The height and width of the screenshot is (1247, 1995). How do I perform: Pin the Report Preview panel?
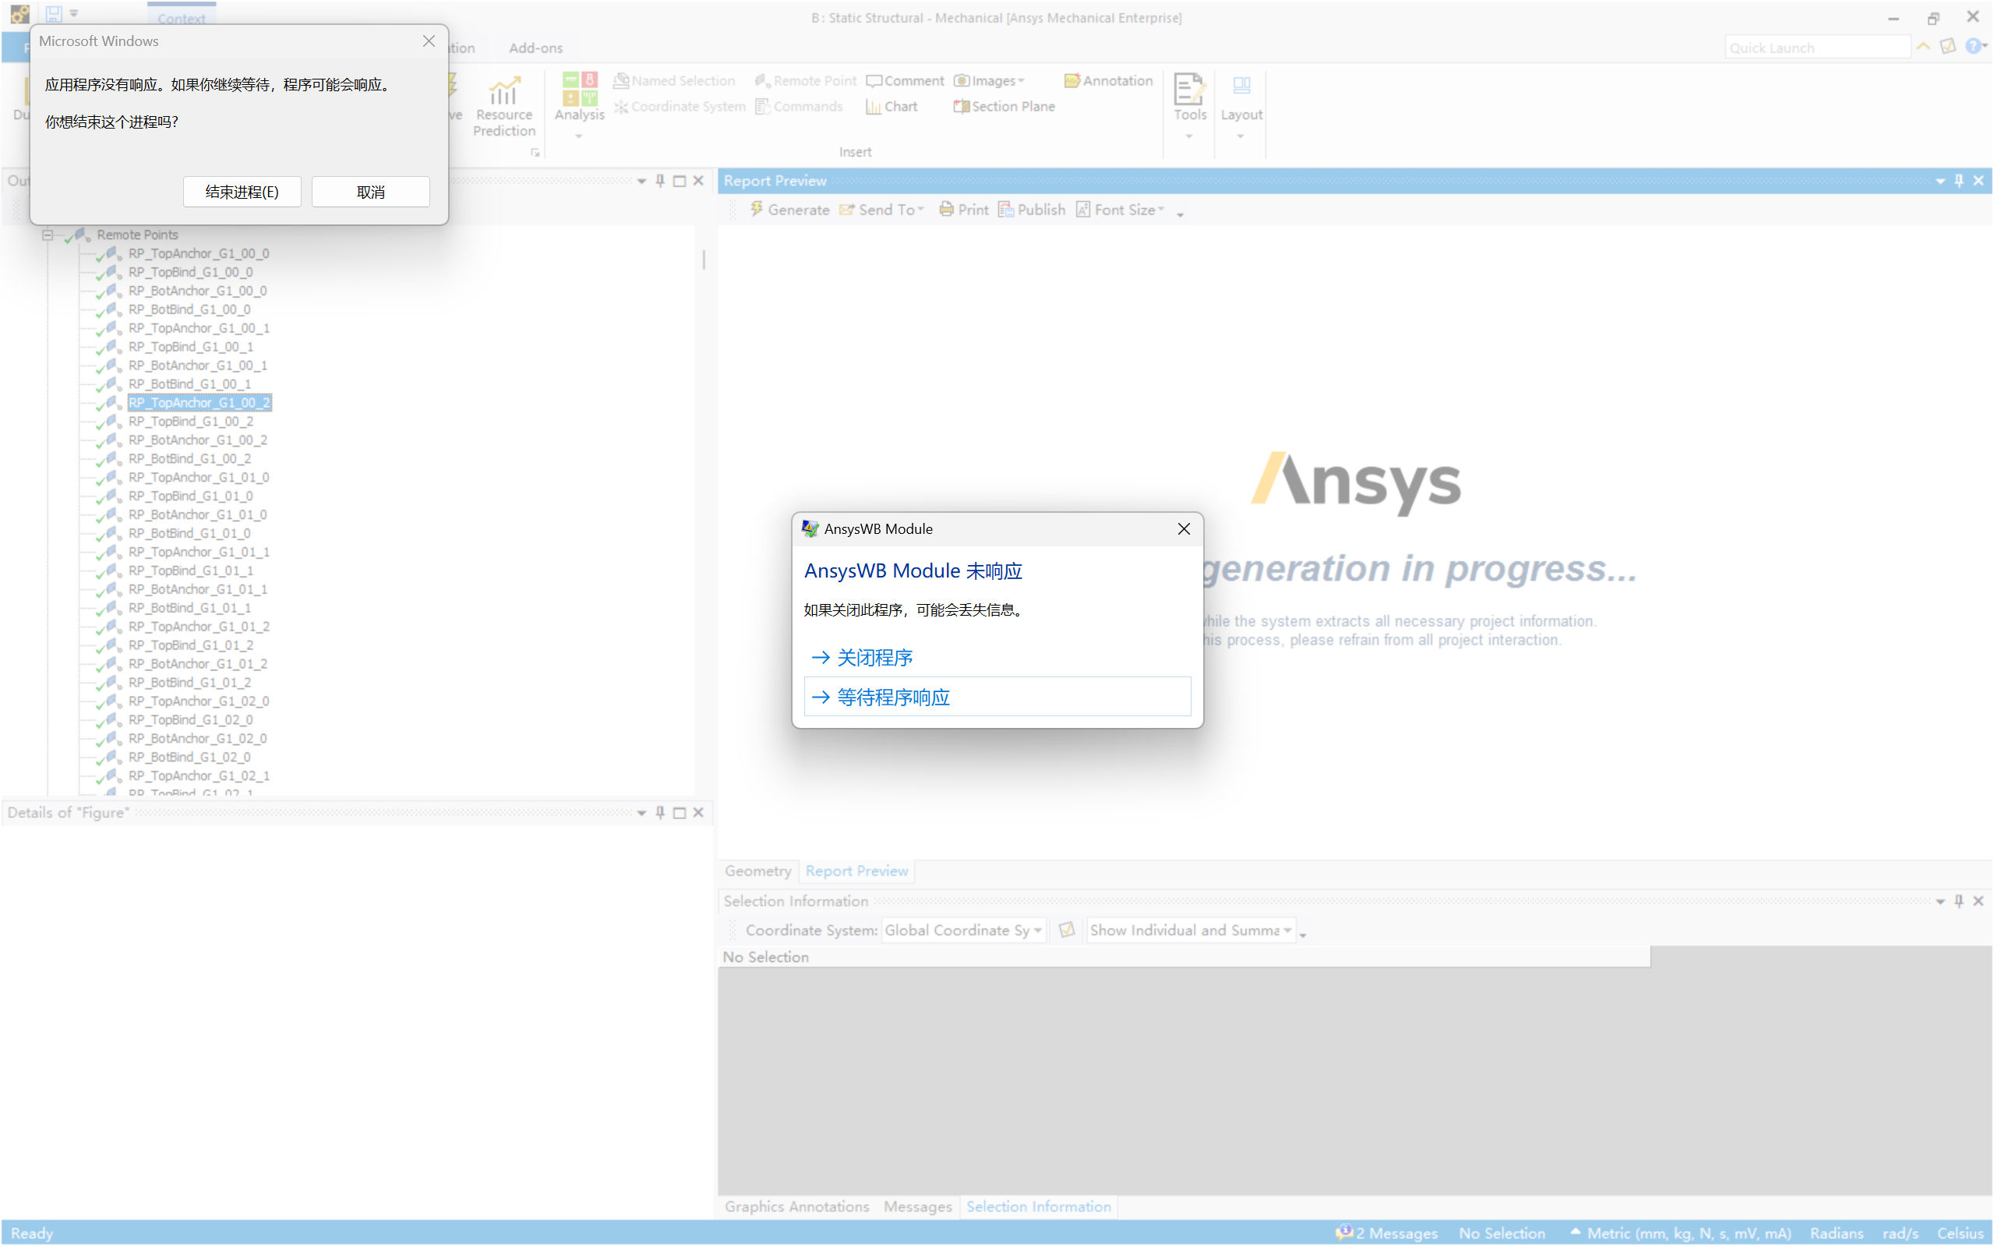pos(1960,181)
